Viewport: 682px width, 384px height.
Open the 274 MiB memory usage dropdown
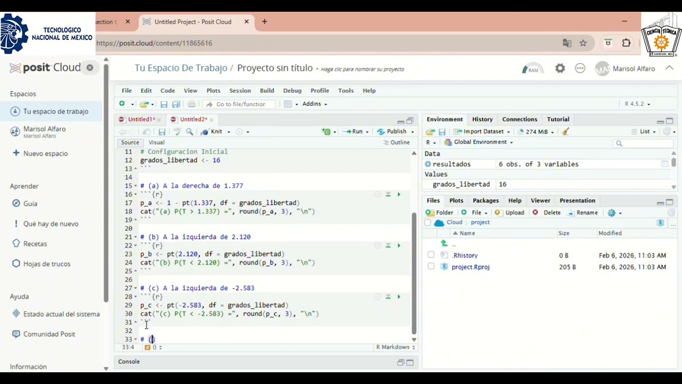(536, 132)
